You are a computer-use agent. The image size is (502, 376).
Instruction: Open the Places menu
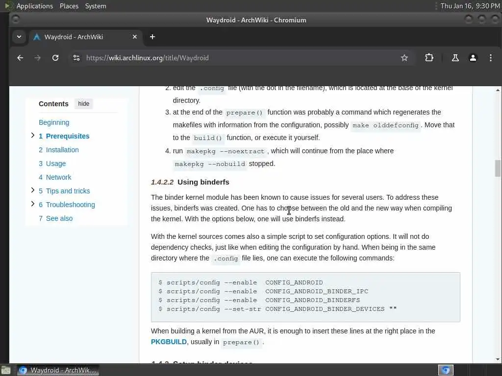(69, 6)
